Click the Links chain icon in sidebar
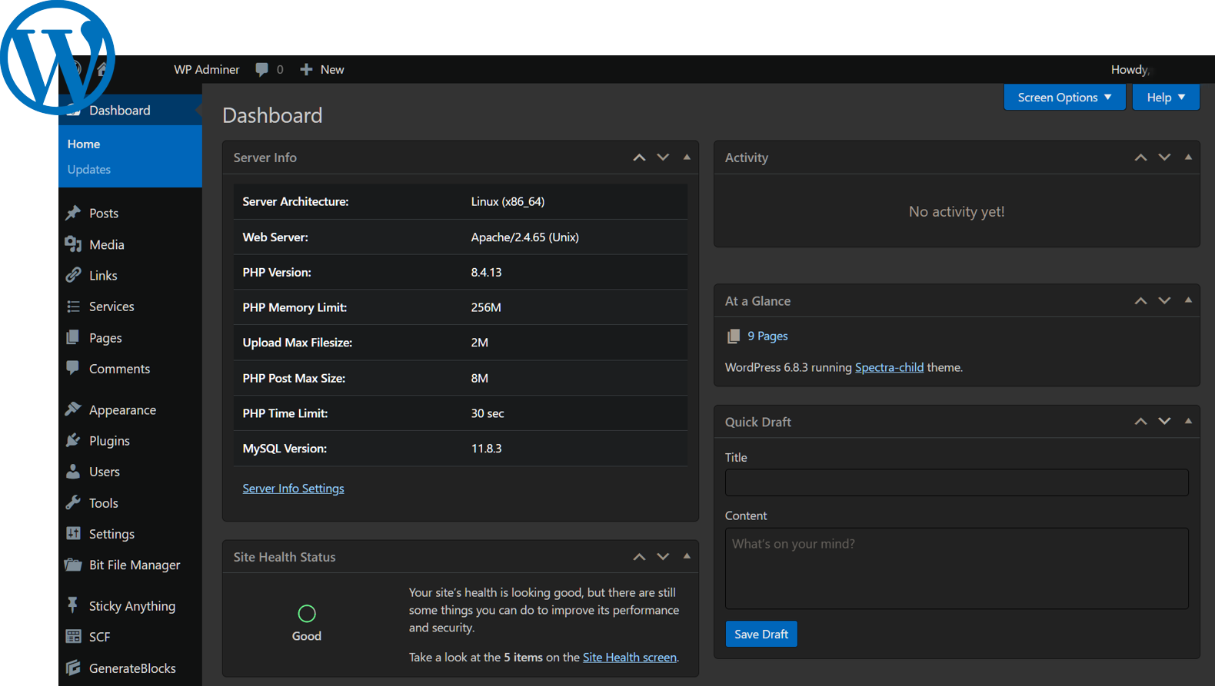The height and width of the screenshot is (686, 1215). pyautogui.click(x=73, y=275)
